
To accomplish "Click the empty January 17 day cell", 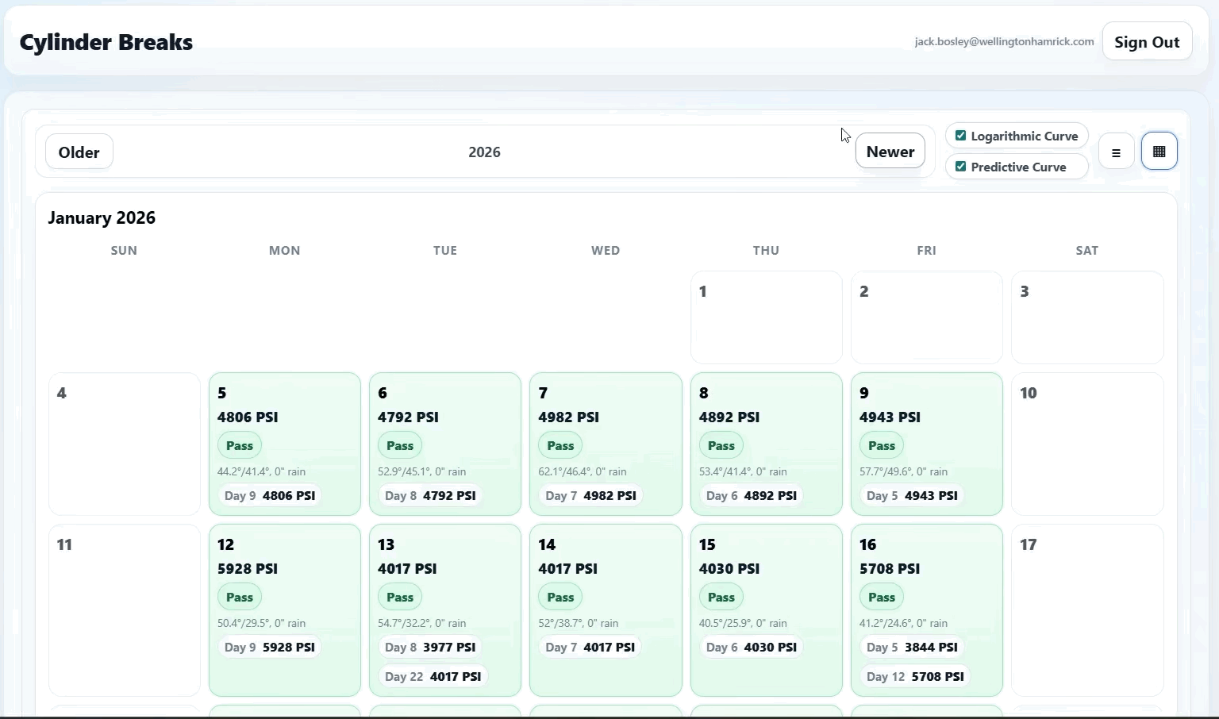I will 1087,609.
